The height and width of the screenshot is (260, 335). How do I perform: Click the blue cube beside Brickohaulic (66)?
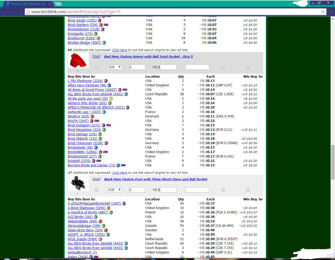point(96,148)
